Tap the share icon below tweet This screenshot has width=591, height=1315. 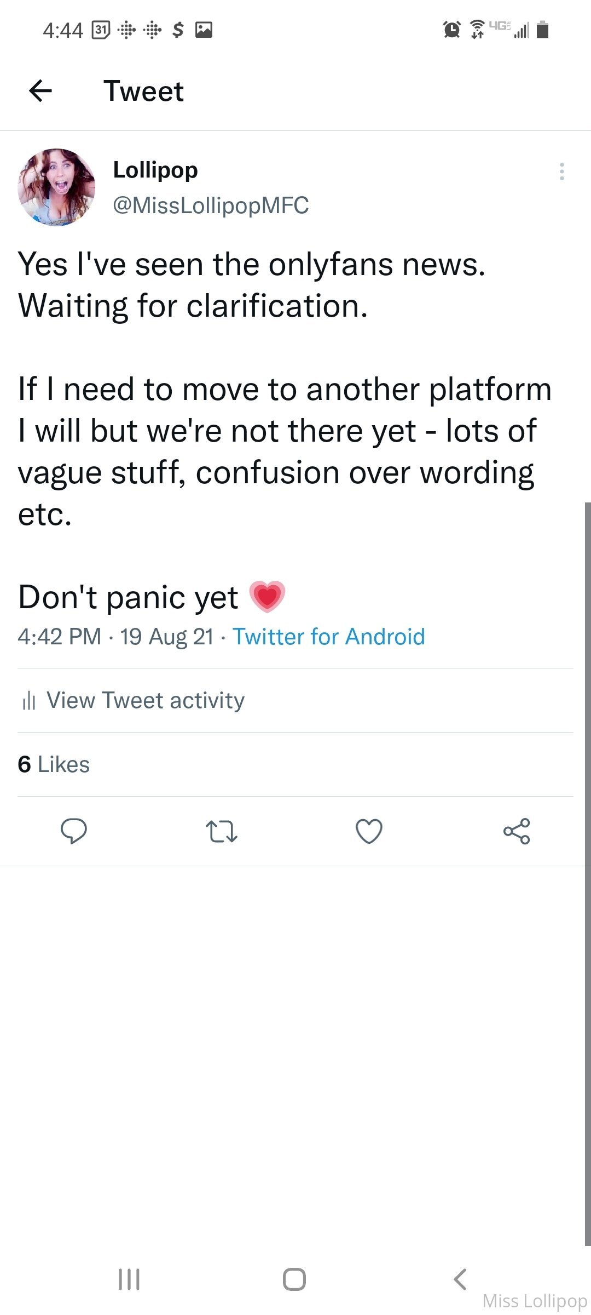[517, 831]
